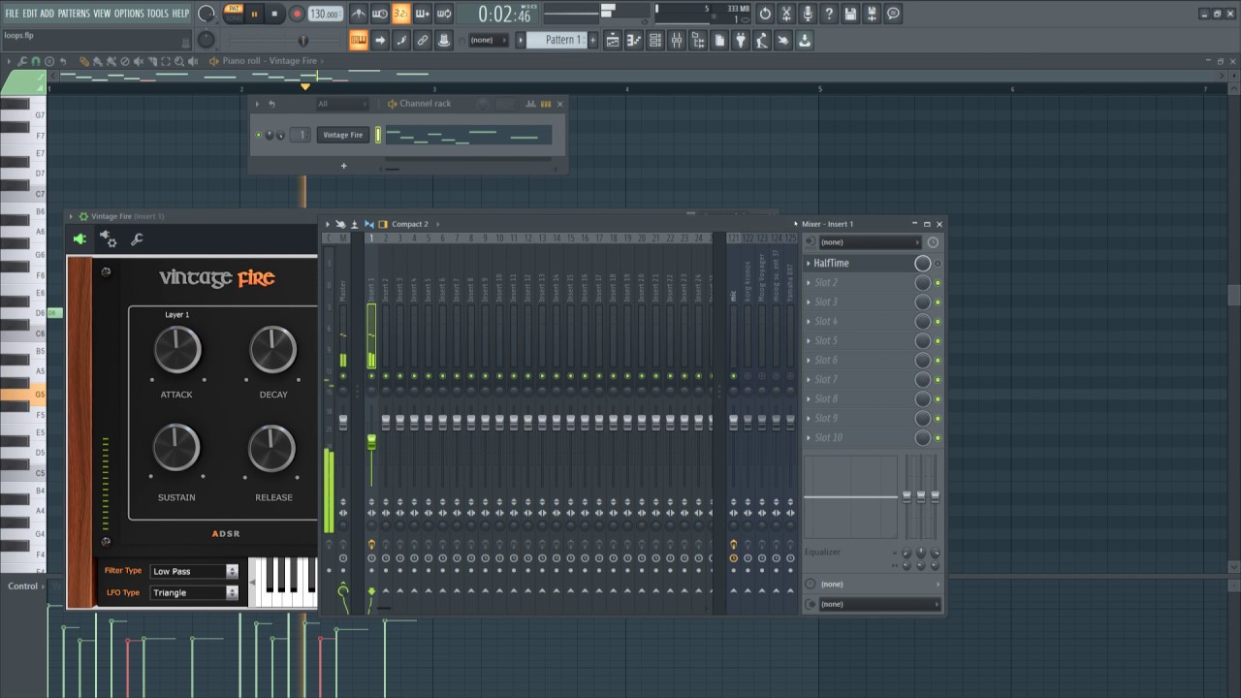Click the one-click audio recording microphone icon
This screenshot has width=1241, height=698.
808,14
